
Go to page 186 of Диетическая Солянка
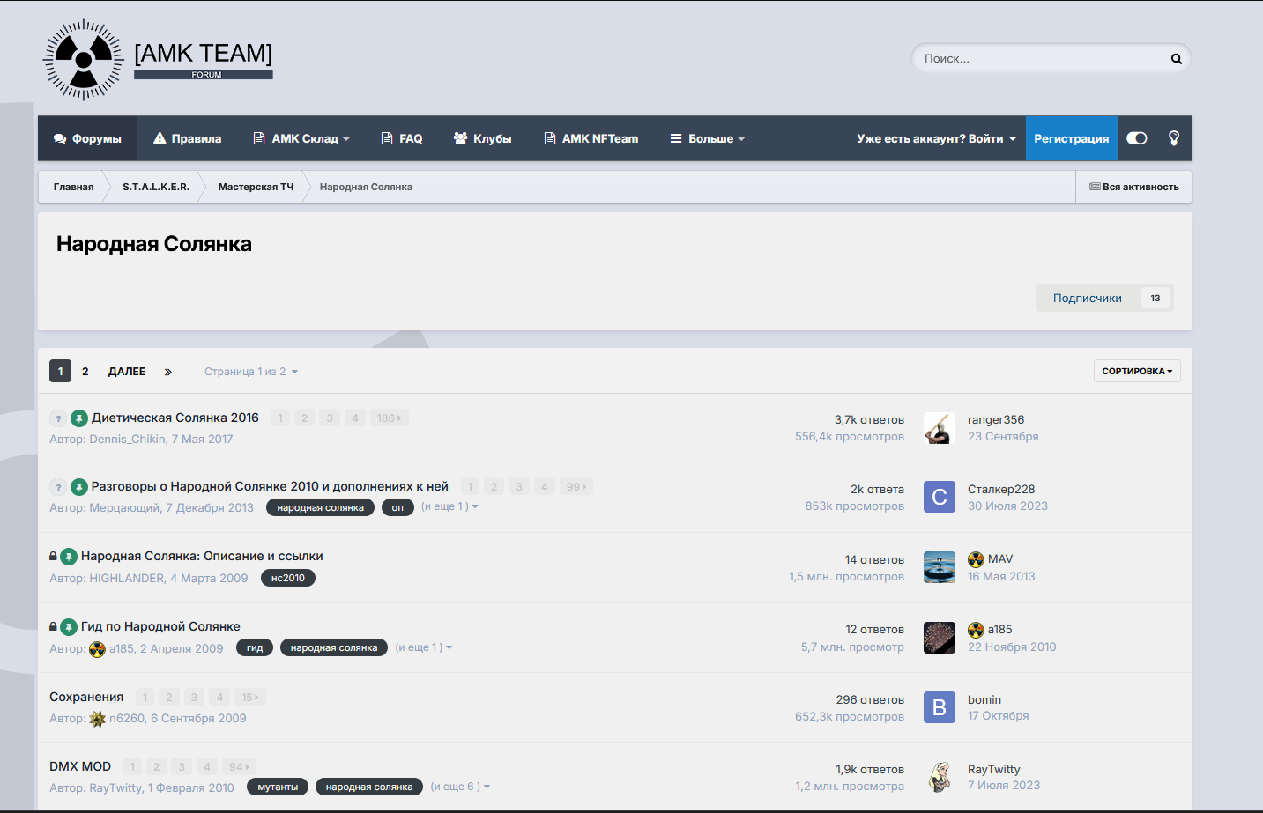tap(389, 418)
